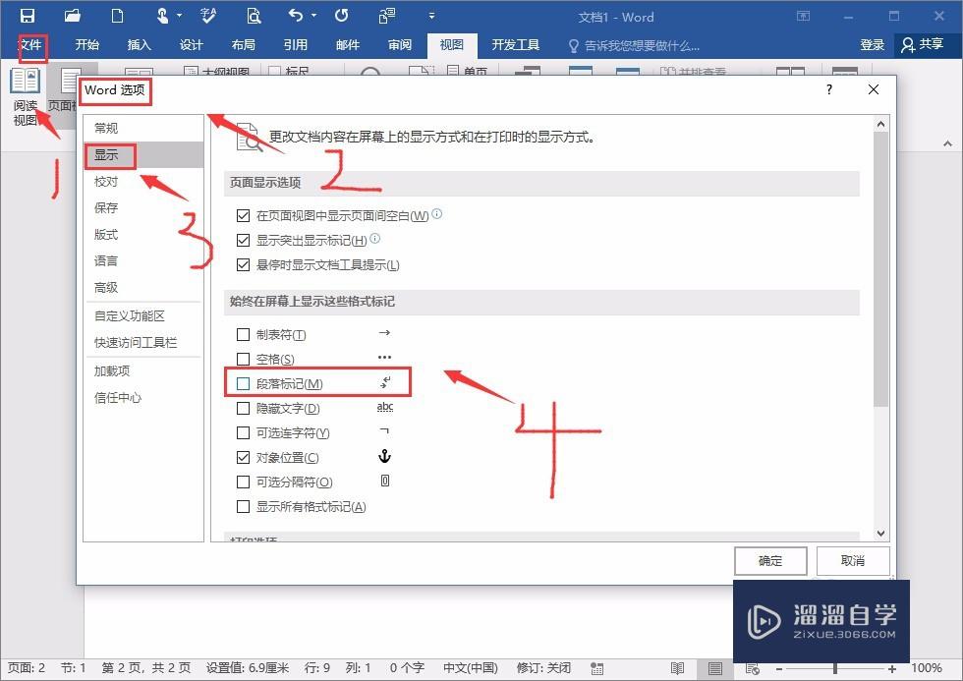Image resolution: width=963 pixels, height=681 pixels.
Task: Click the 确定 OK button
Action: 770,560
